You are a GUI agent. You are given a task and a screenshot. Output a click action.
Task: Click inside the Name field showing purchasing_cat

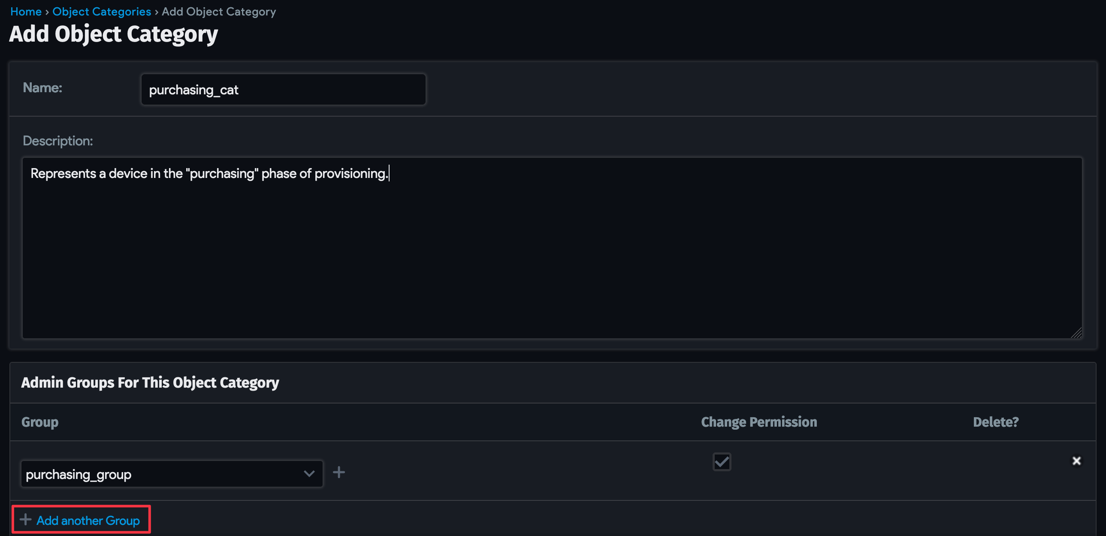click(283, 89)
